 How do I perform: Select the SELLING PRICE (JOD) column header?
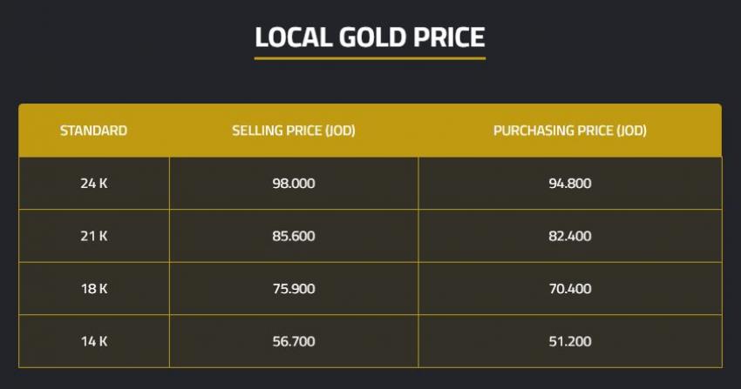click(294, 131)
